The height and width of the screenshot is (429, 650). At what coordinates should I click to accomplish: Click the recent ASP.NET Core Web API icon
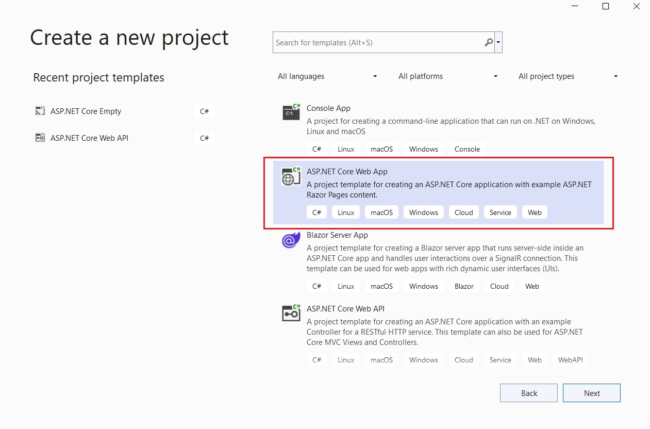pyautogui.click(x=40, y=138)
